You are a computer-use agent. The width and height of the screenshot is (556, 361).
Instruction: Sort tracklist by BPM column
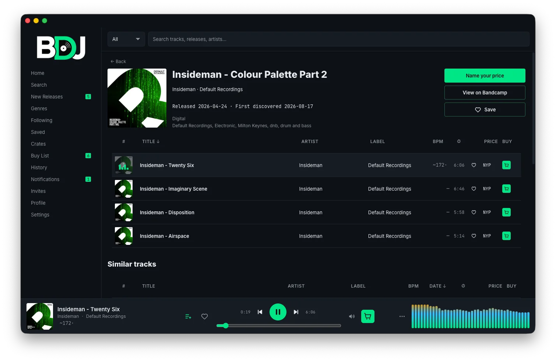coord(438,142)
